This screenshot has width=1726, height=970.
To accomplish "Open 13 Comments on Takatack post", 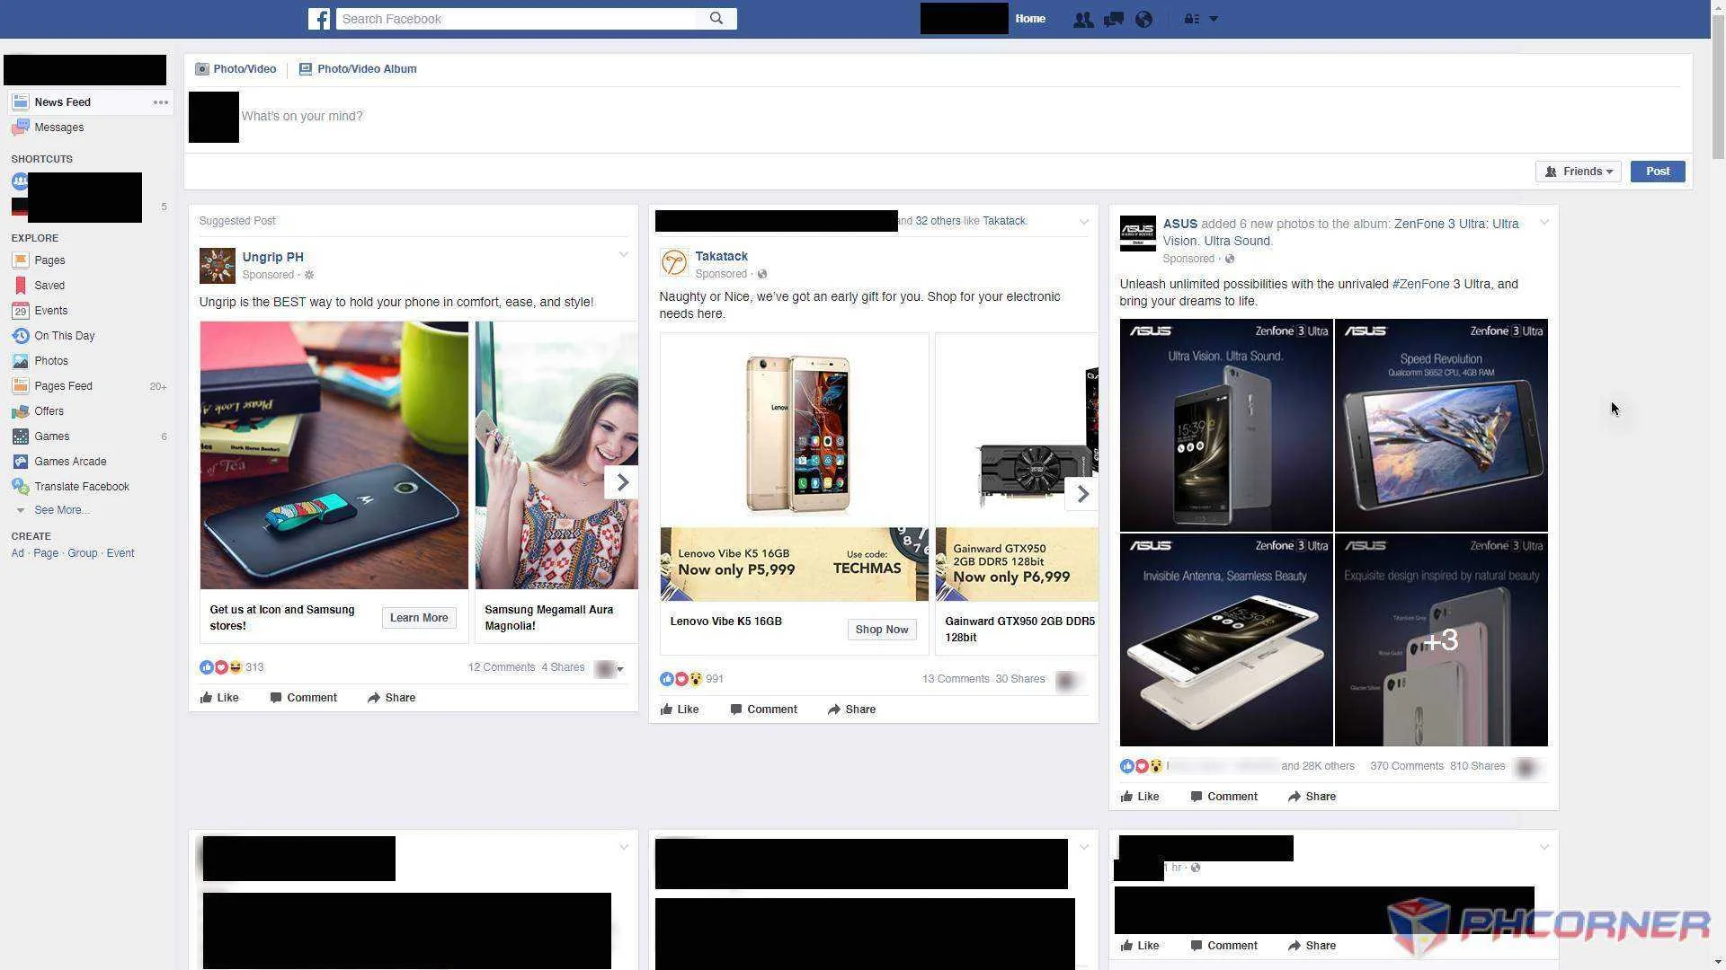I will pyautogui.click(x=956, y=679).
